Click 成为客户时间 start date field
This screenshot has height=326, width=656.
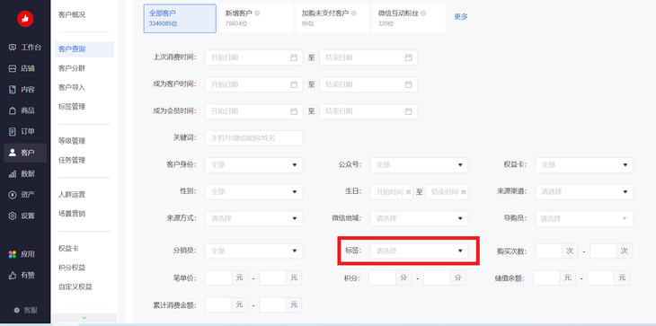tap(254, 84)
